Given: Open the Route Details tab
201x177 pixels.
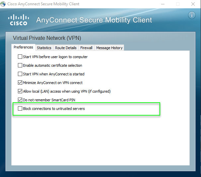Looking at the screenshot, I should [66, 48].
